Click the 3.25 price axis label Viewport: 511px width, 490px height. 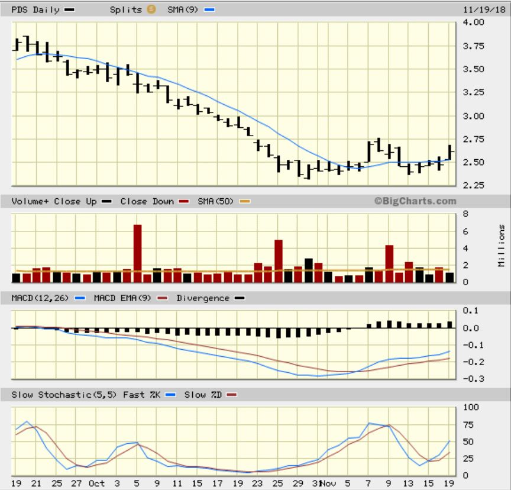tap(473, 92)
